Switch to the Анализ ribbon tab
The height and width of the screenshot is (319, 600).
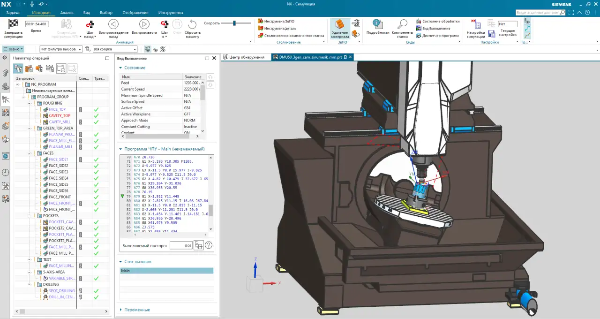(67, 13)
